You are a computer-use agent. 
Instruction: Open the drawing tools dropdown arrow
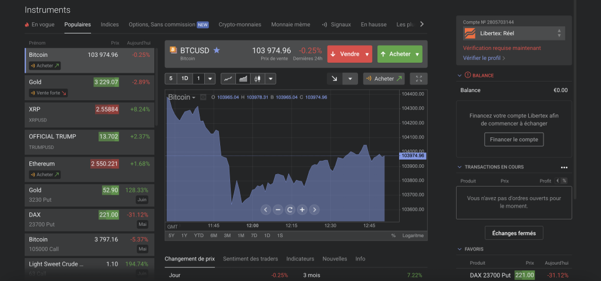point(350,79)
